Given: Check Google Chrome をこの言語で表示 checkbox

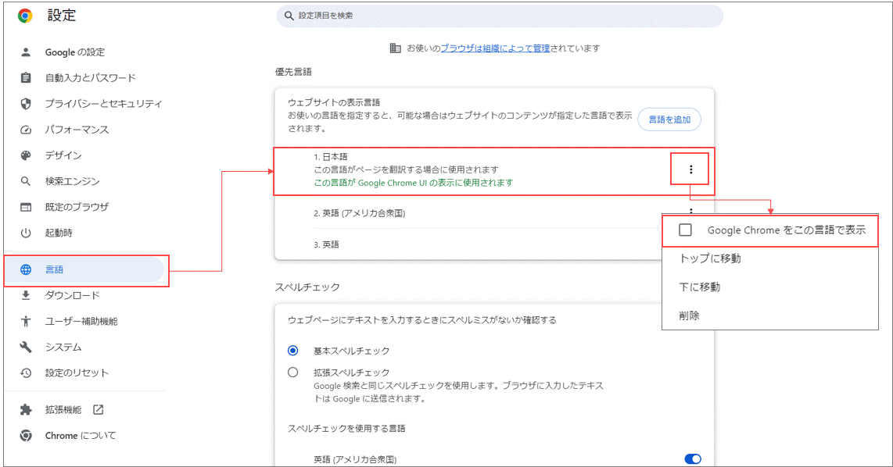Looking at the screenshot, I should tap(685, 230).
